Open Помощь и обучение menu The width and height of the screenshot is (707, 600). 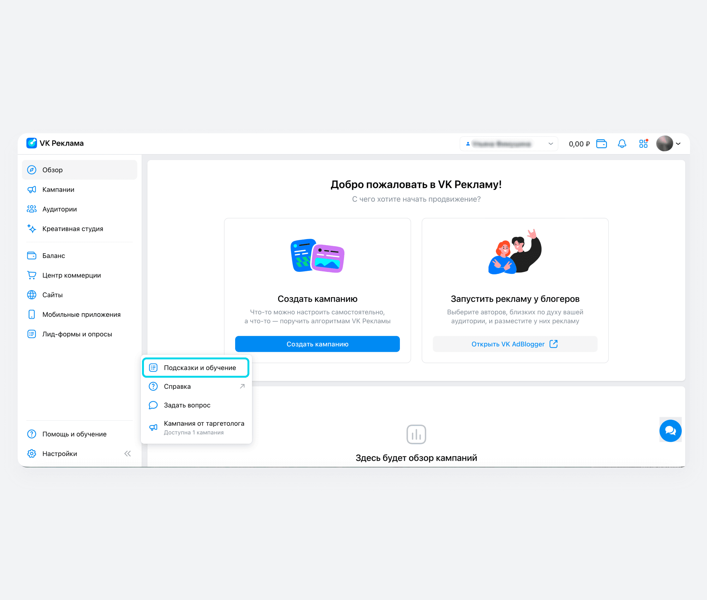(80, 434)
